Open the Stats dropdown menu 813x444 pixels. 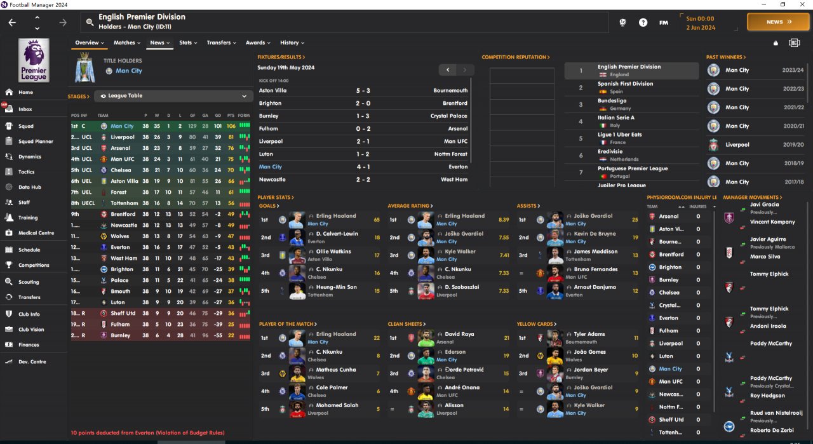click(189, 43)
